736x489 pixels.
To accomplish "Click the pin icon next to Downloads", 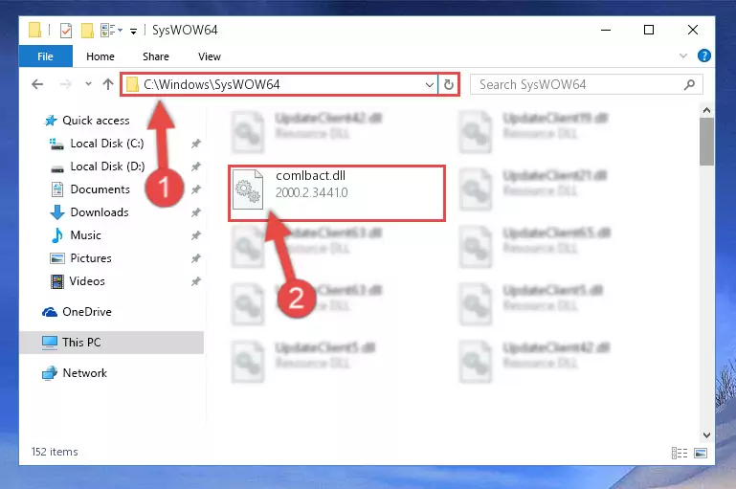I will (196, 212).
